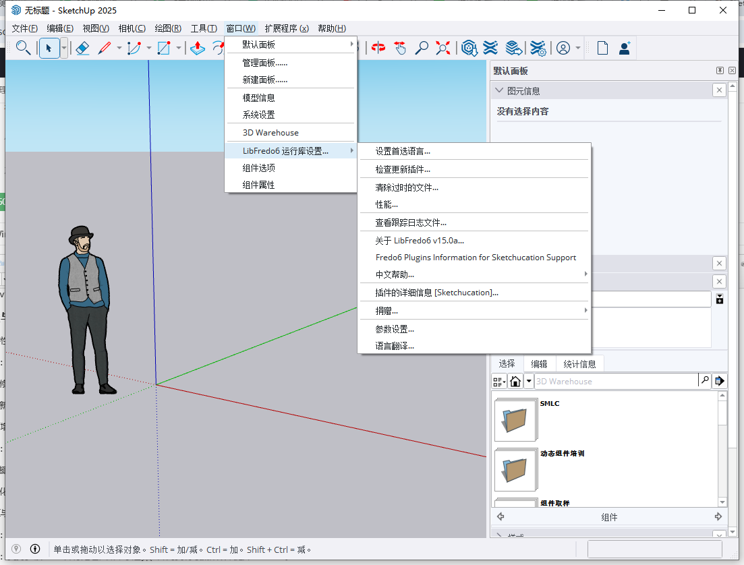
Task: Click the measurements box in the status bar
Action: (655, 549)
